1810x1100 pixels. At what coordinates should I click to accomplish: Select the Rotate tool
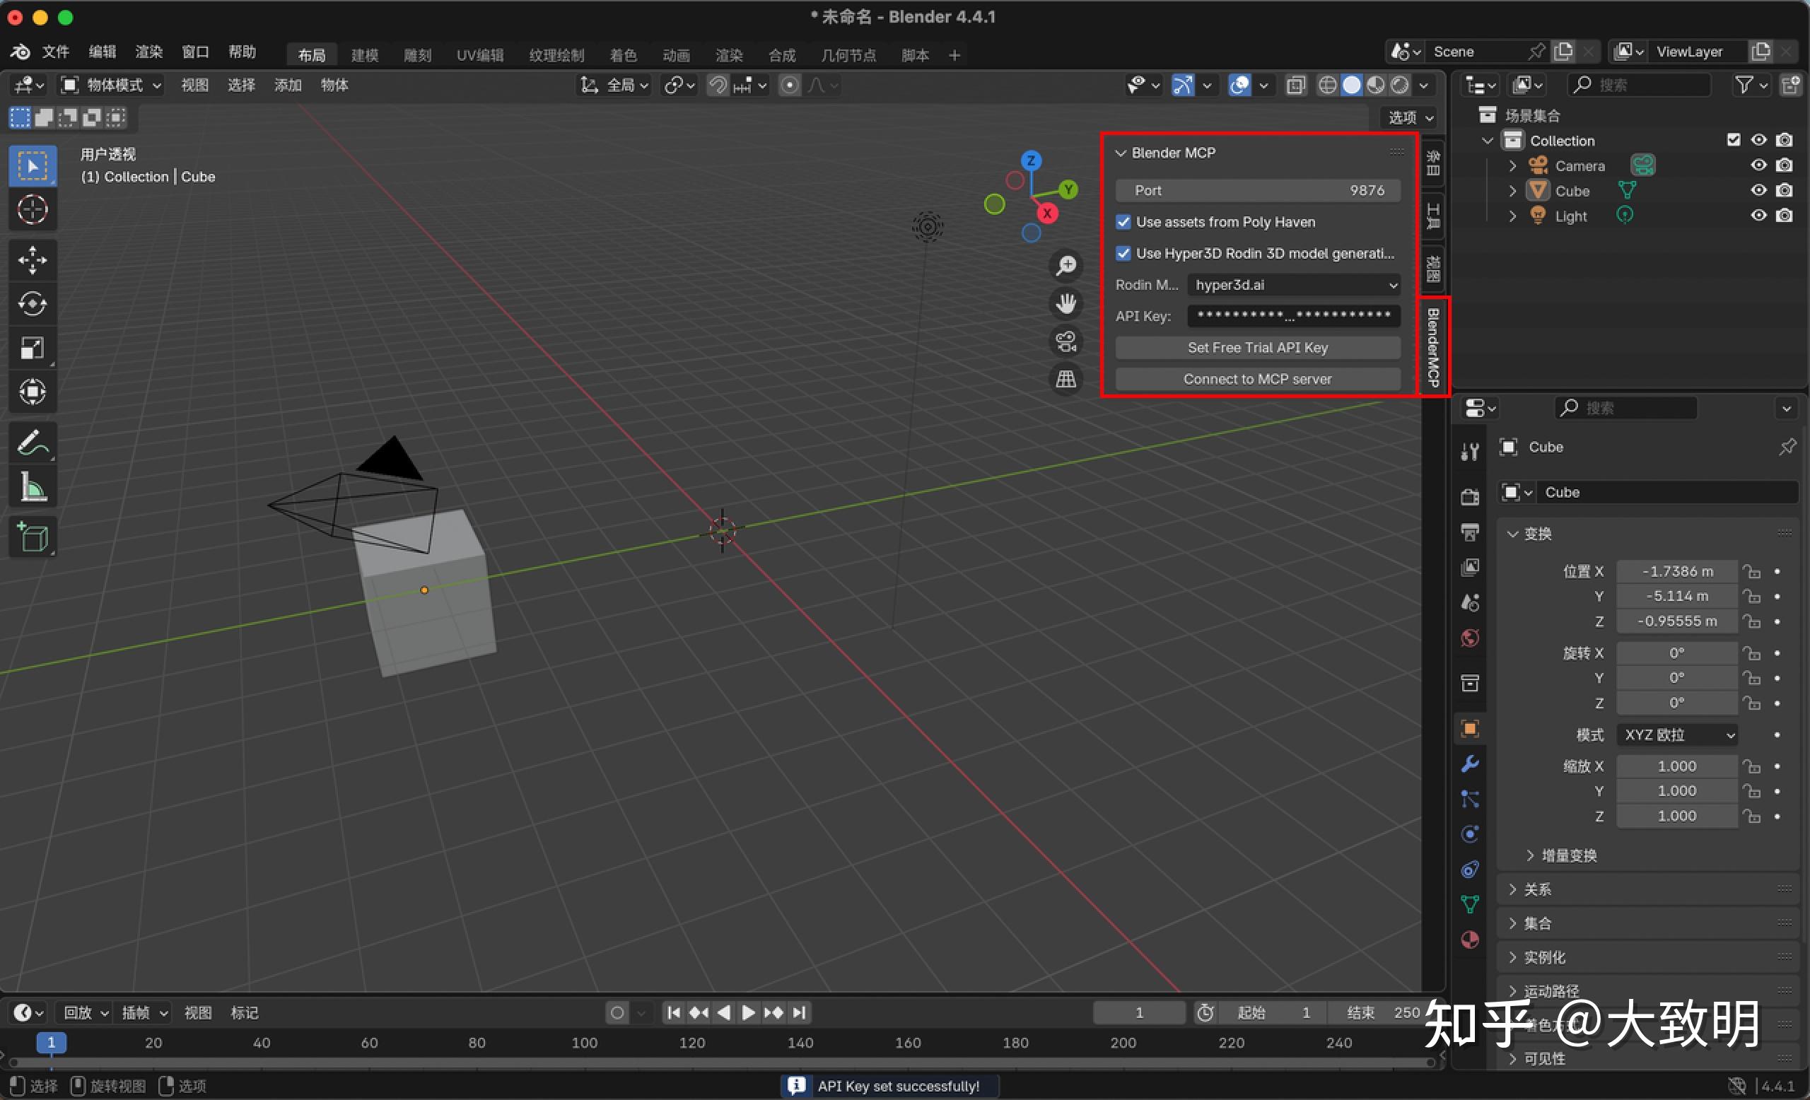[33, 303]
